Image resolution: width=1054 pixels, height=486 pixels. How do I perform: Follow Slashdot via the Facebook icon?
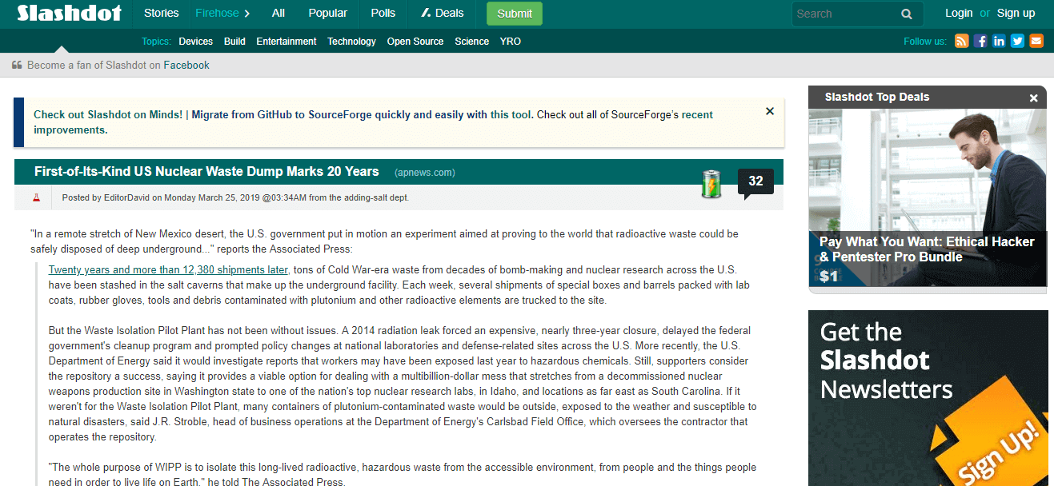pyautogui.click(x=980, y=42)
